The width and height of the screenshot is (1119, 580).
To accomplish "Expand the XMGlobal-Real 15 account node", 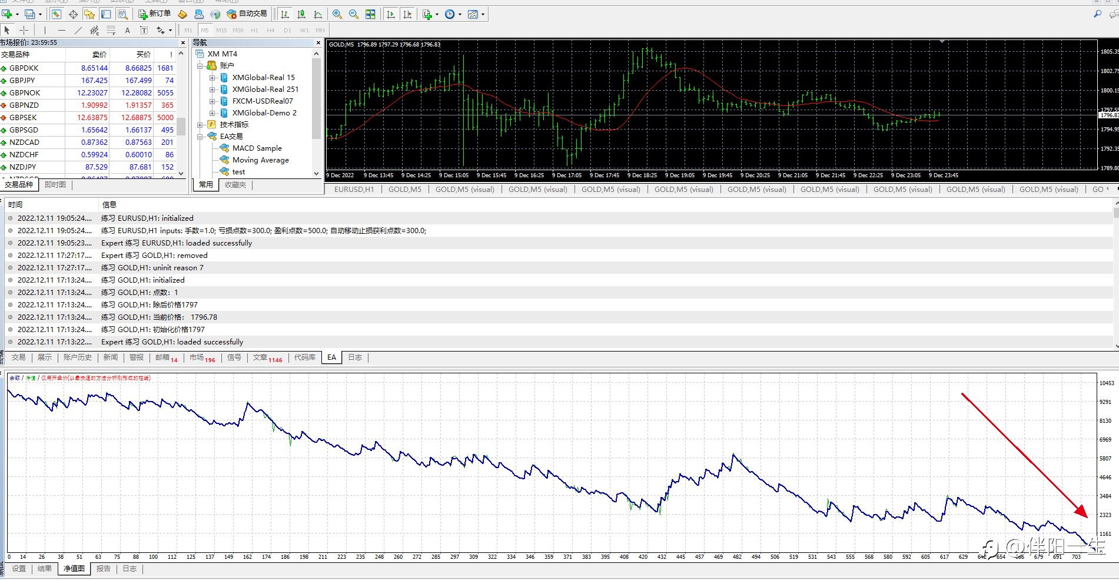I will pyautogui.click(x=212, y=78).
